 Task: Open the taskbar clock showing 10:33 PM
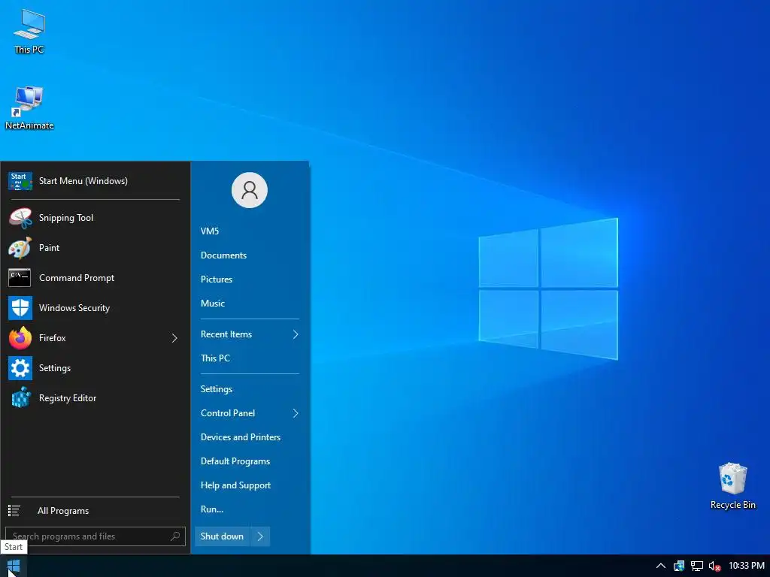click(x=747, y=566)
